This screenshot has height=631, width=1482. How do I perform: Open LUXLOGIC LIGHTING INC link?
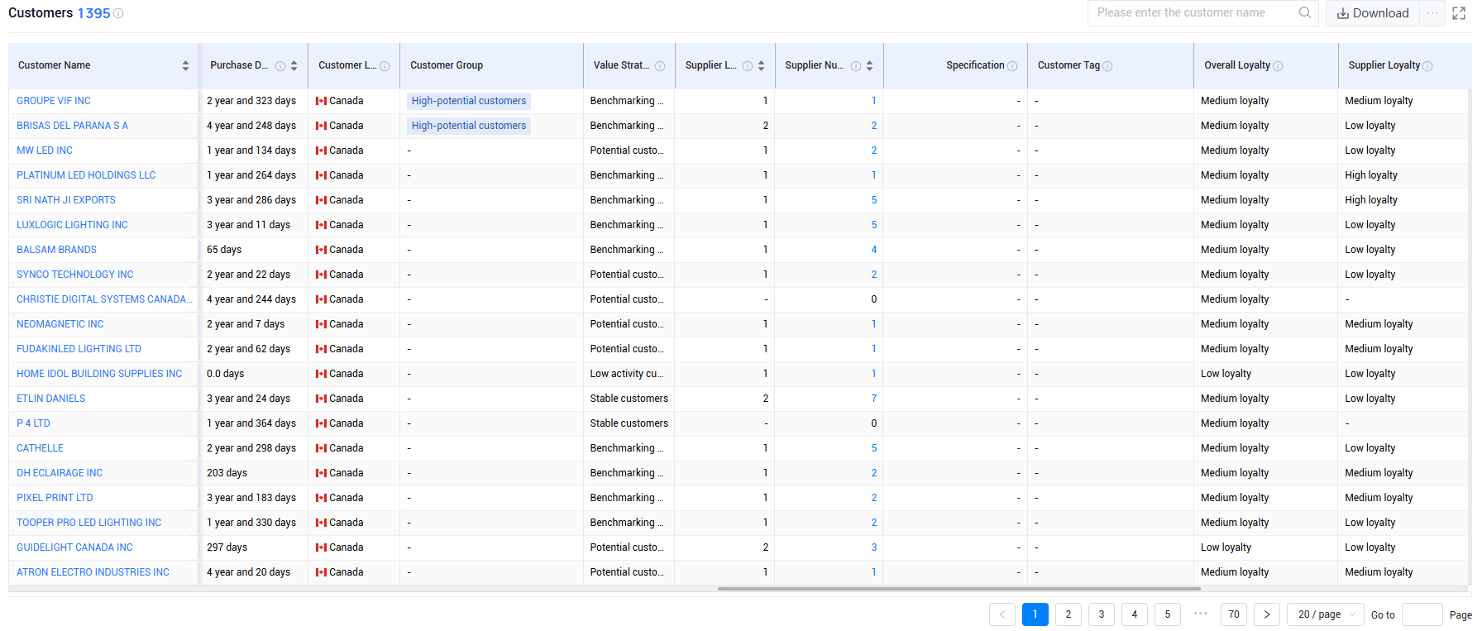pyautogui.click(x=72, y=225)
